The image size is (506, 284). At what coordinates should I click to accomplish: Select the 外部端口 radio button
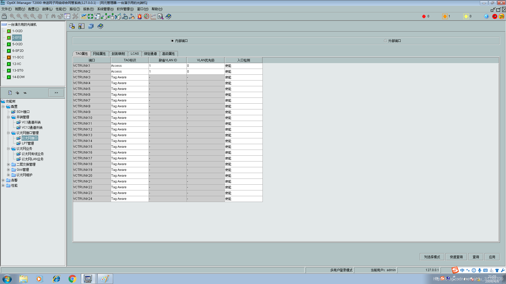coord(385,41)
